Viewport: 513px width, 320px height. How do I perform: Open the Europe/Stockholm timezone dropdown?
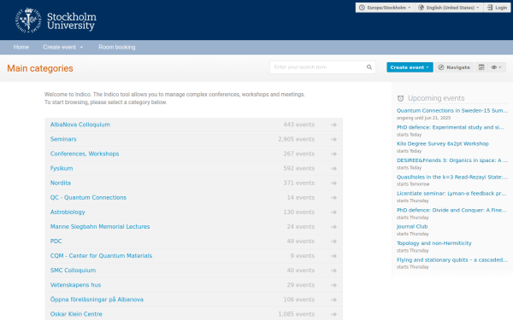385,8
